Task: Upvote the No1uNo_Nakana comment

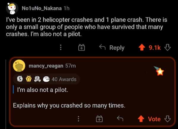Action: click(142, 47)
